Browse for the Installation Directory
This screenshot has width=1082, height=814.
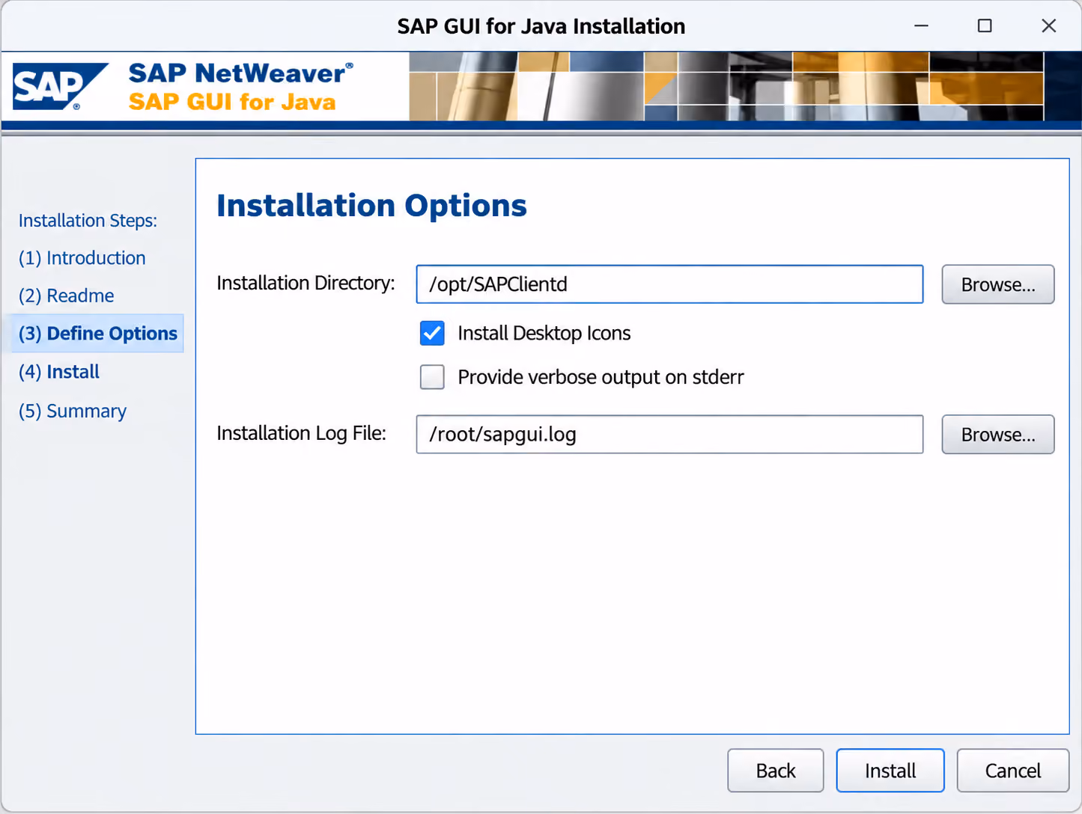click(x=997, y=284)
